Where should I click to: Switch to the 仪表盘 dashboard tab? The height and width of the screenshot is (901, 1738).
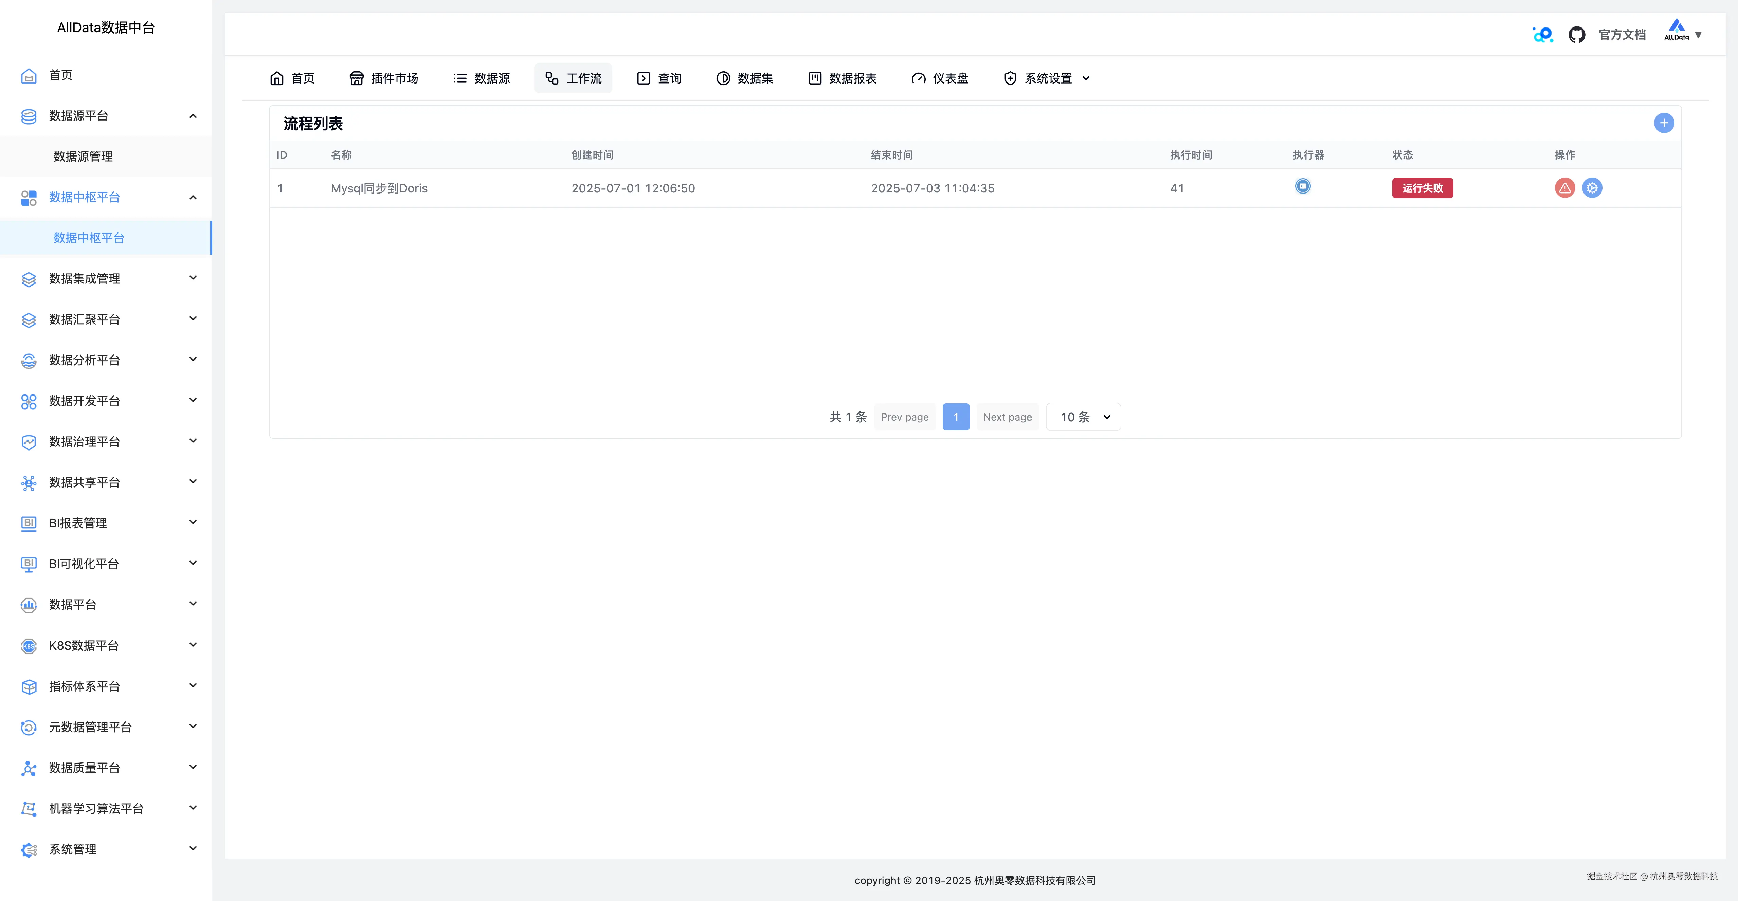tap(940, 78)
